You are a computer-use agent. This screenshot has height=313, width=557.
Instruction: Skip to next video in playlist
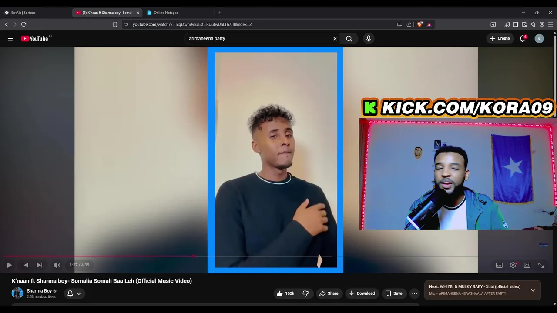tap(39, 265)
